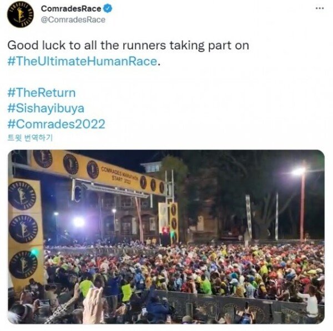333x331 pixels.
Task: Open the marathon start video thumbnail
Action: 166,237
